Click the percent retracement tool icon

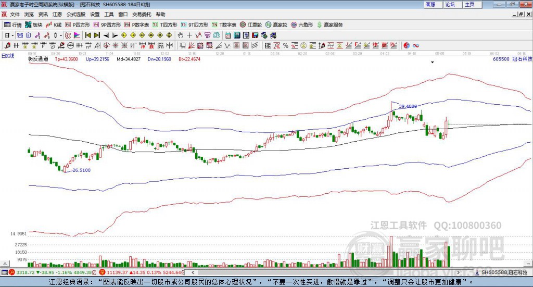tap(286, 45)
